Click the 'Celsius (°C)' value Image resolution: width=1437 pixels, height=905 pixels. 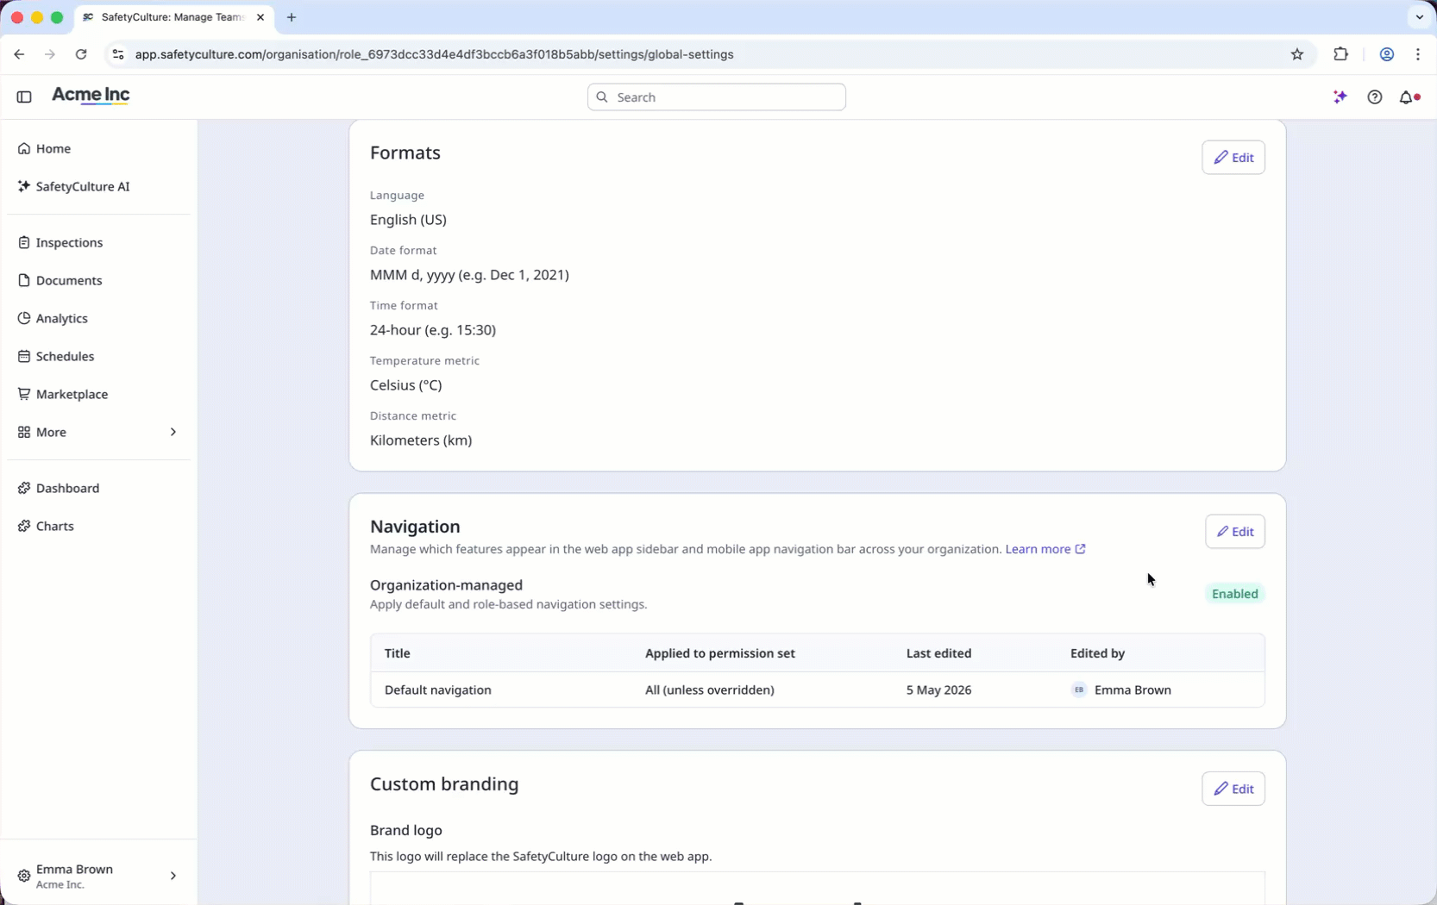point(405,385)
